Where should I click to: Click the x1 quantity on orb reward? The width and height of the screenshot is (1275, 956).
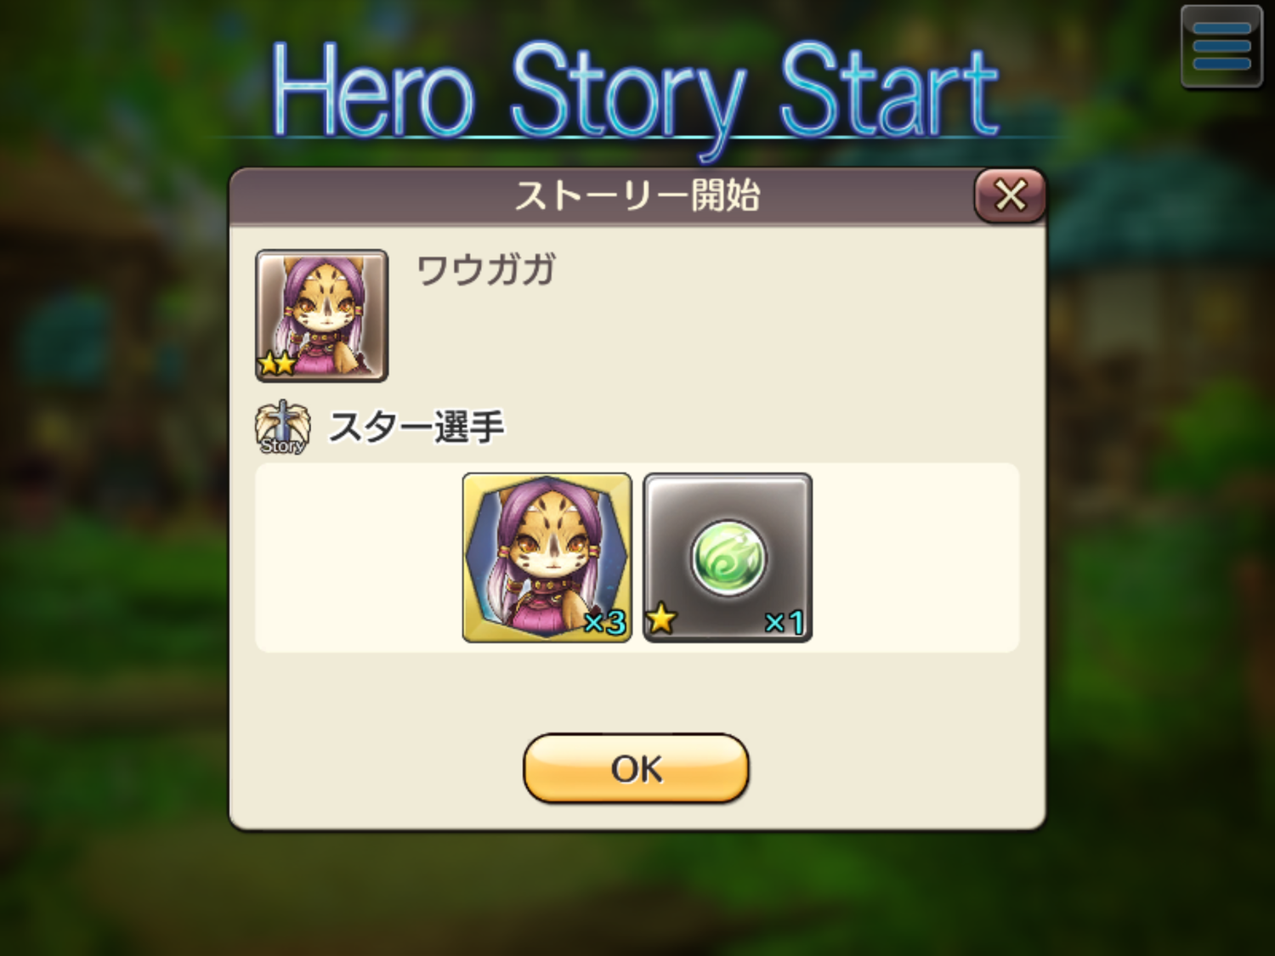(785, 623)
